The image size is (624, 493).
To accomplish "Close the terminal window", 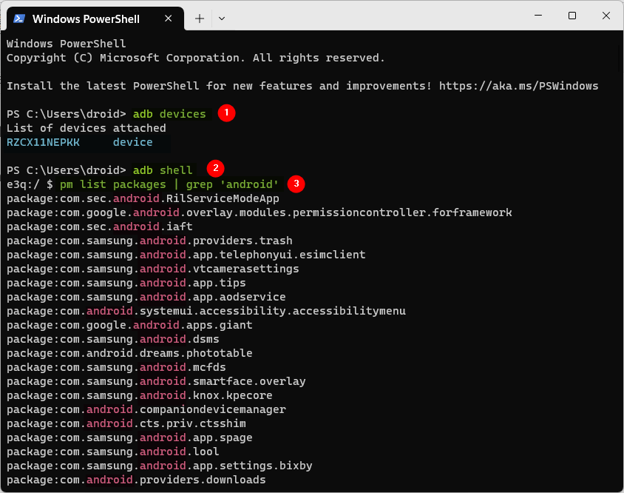I will [x=606, y=16].
